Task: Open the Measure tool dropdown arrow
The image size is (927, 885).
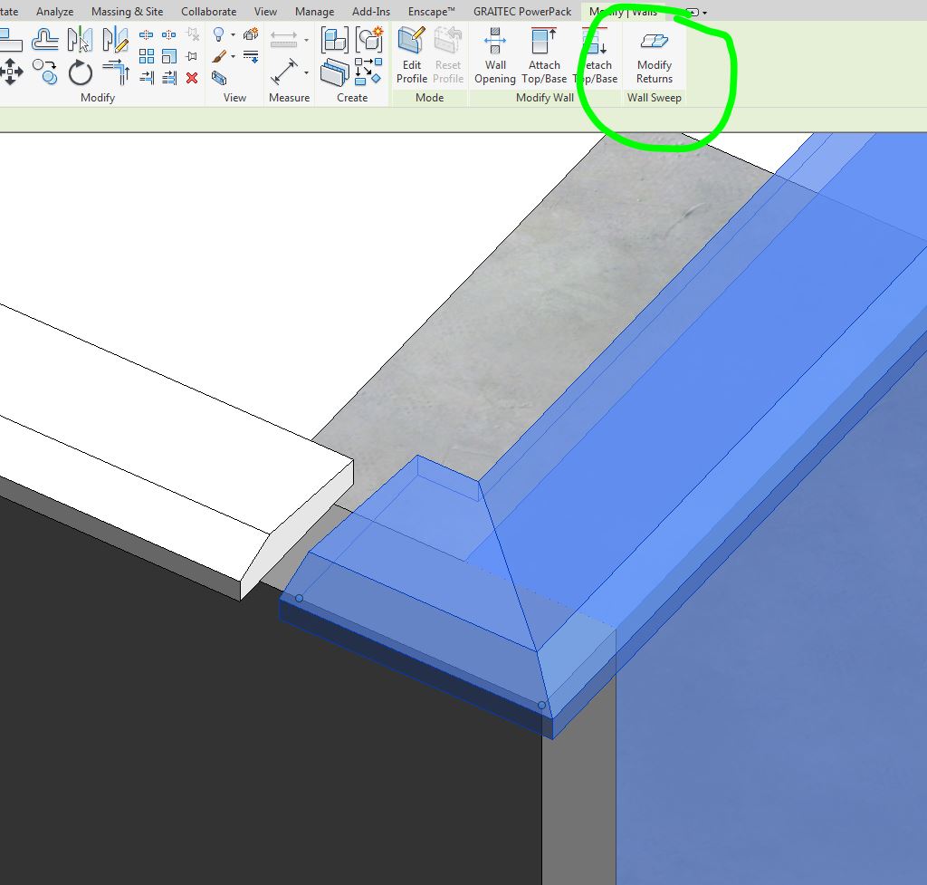Action: click(306, 72)
